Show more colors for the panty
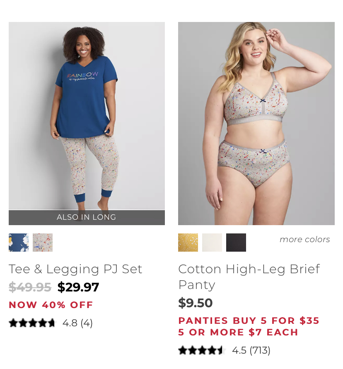This screenshot has height=369, width=343. [x=304, y=240]
